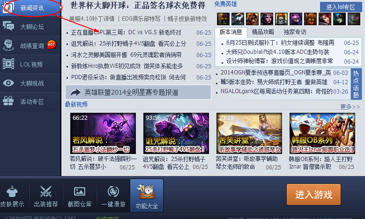365x219 pixels.
Task: Open news PDD退役采访
Action: pyautogui.click(x=128, y=77)
